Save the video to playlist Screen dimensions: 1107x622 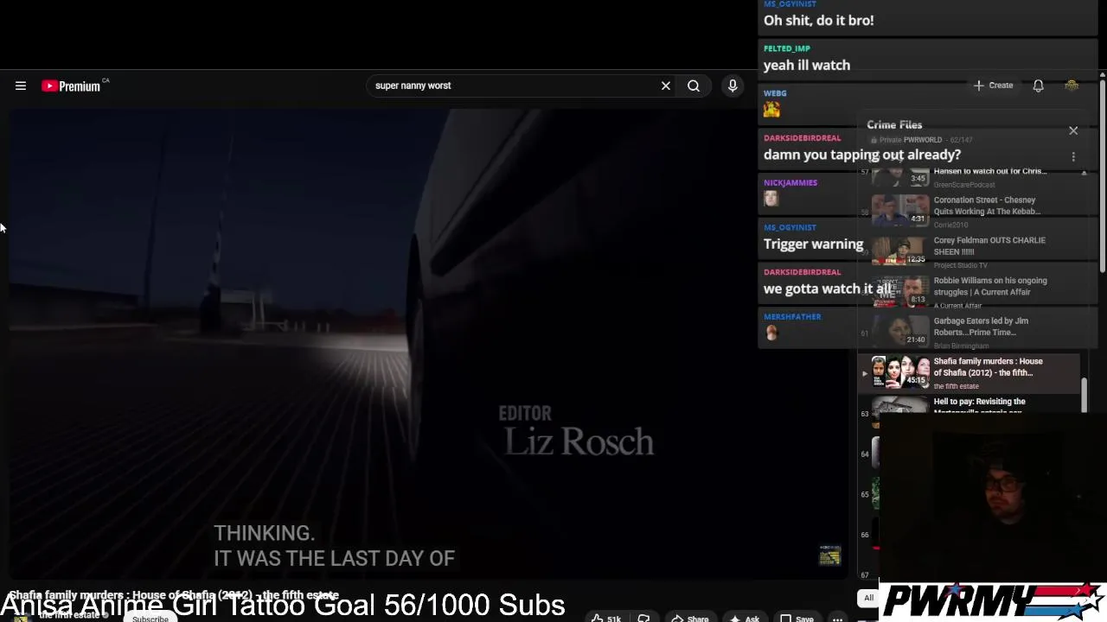tap(797, 618)
